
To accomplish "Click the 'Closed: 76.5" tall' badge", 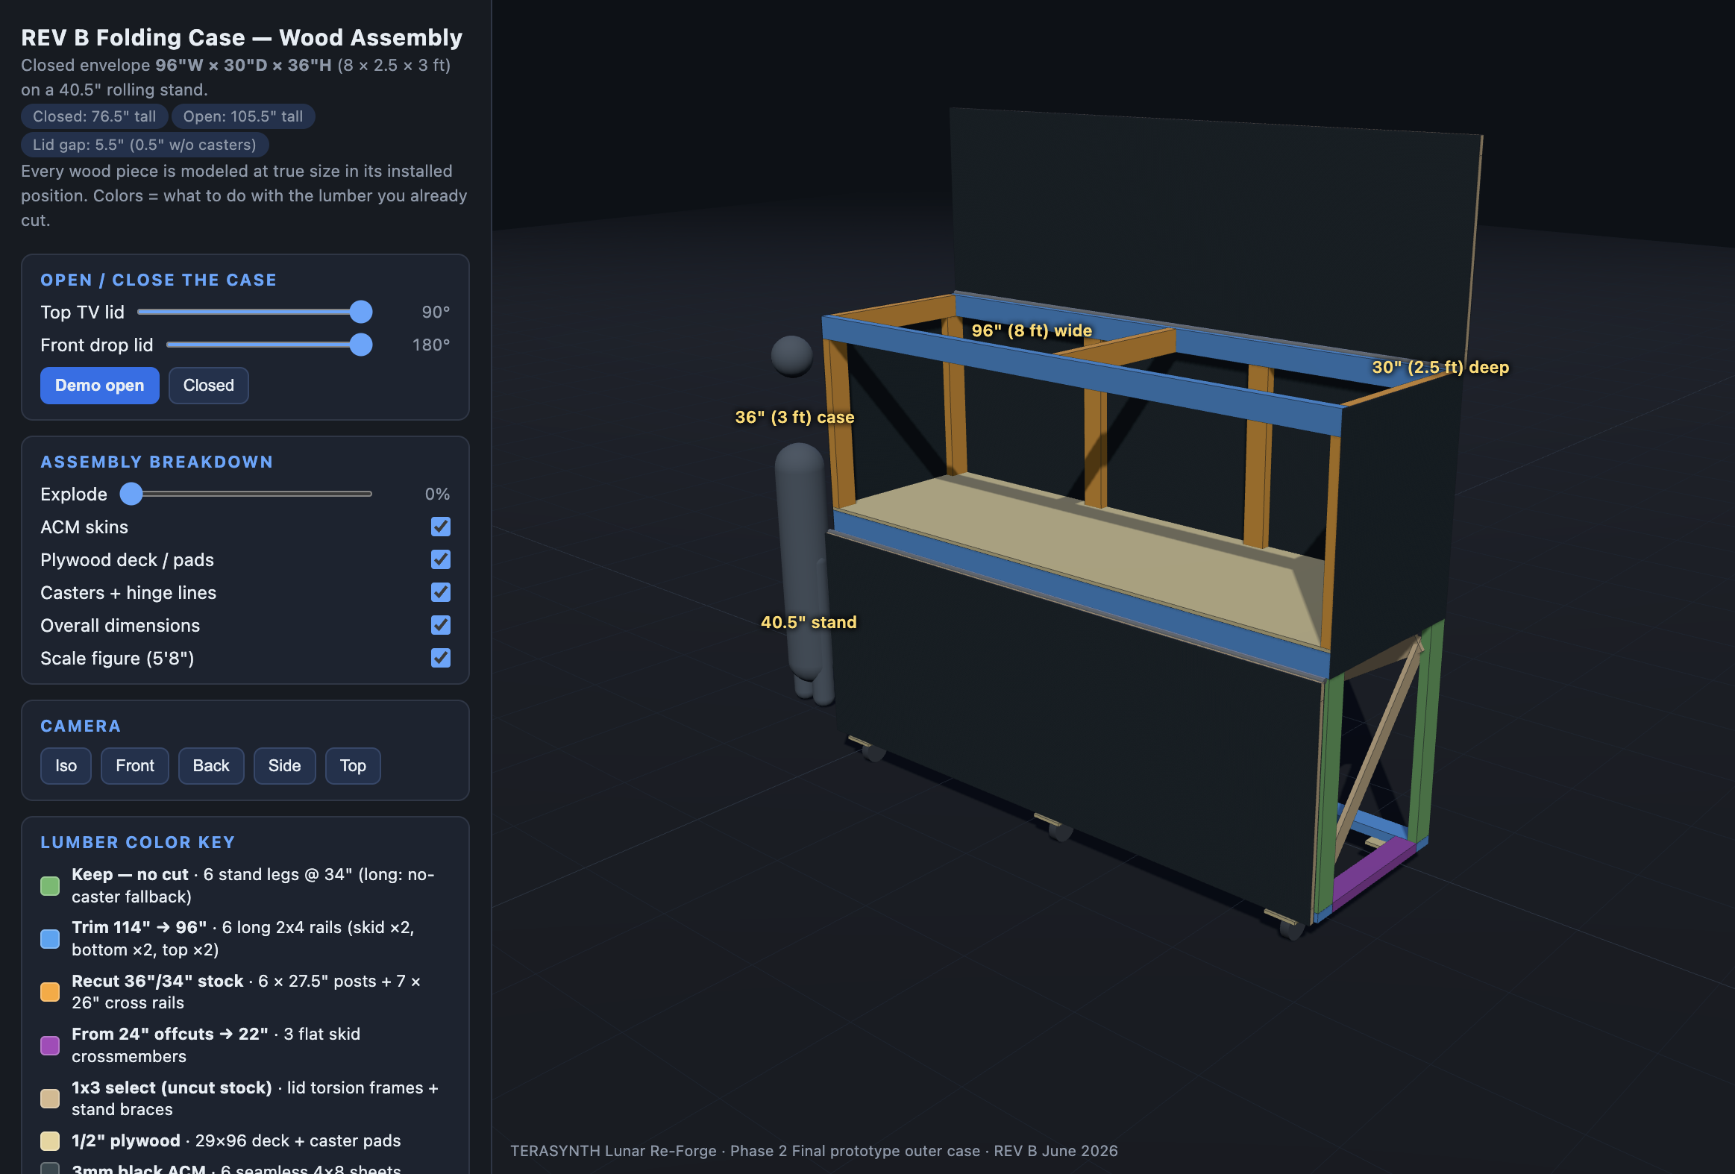I will [x=94, y=116].
